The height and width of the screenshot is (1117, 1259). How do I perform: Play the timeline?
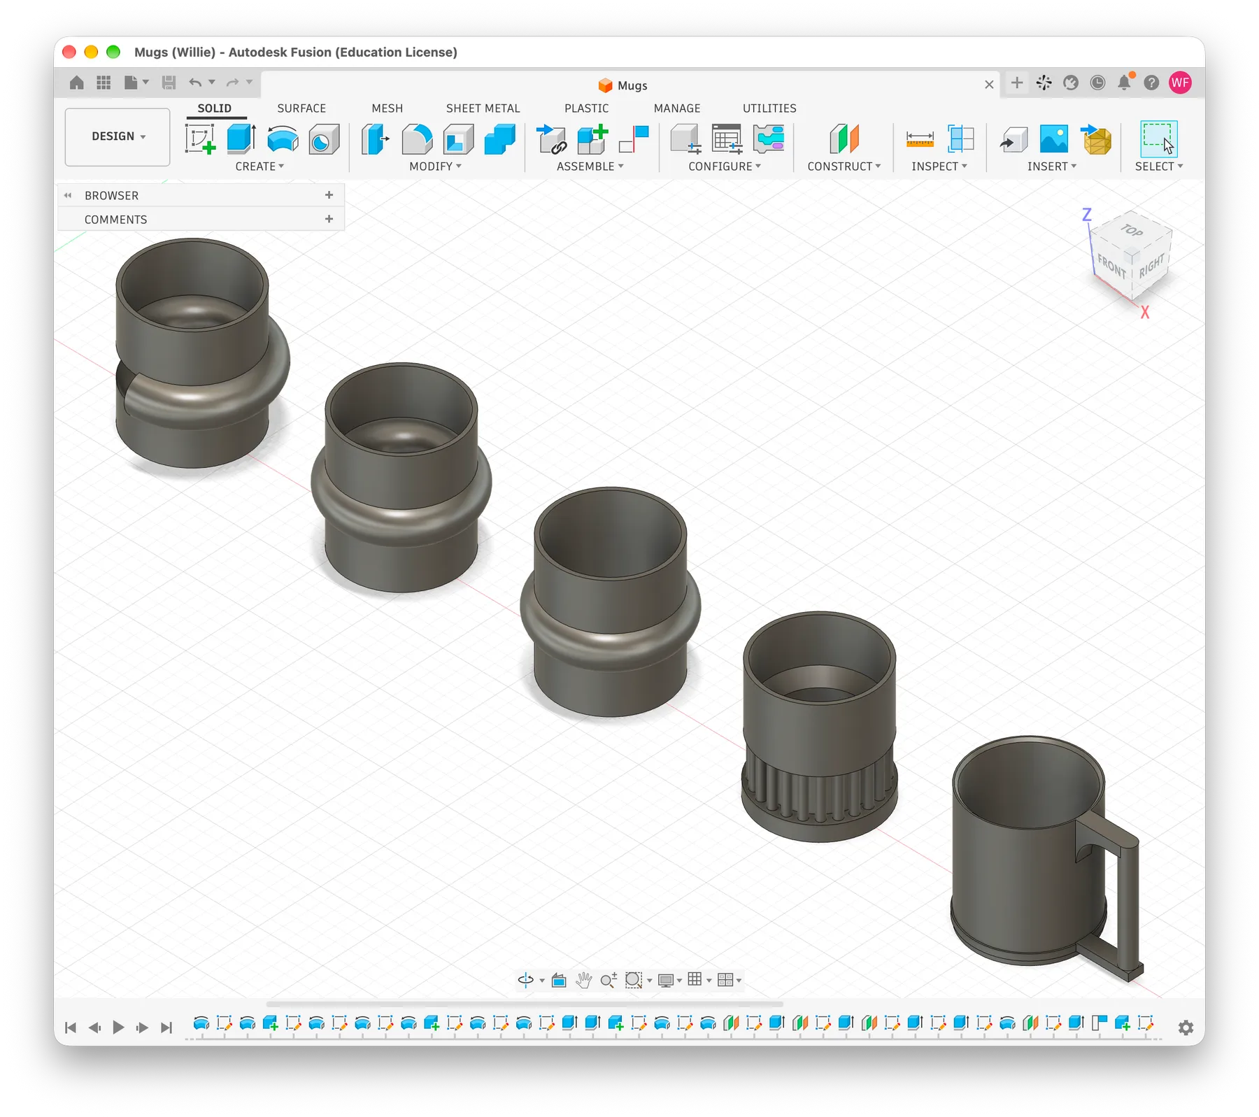118,1027
